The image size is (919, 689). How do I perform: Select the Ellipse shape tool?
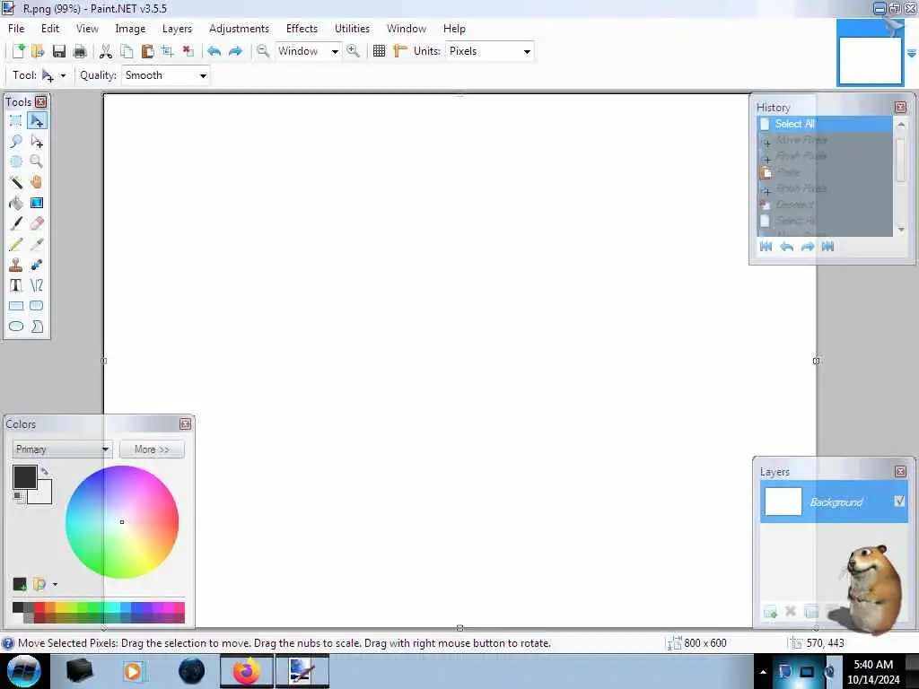(16, 327)
